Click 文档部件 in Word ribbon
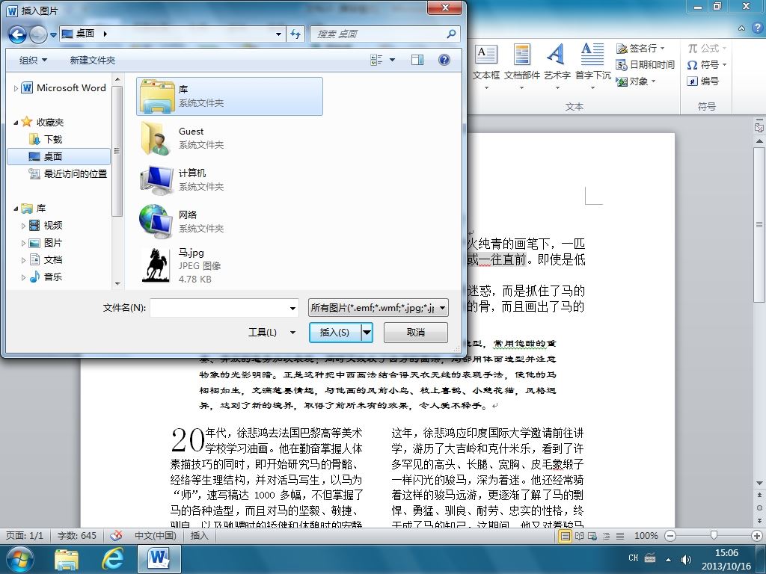This screenshot has width=766, height=574. pos(521,67)
